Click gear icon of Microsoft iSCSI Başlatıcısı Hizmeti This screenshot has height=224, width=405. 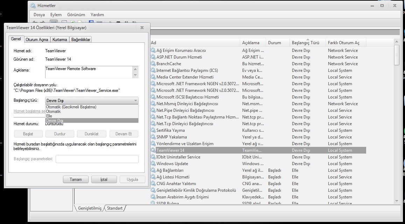tap(153, 97)
